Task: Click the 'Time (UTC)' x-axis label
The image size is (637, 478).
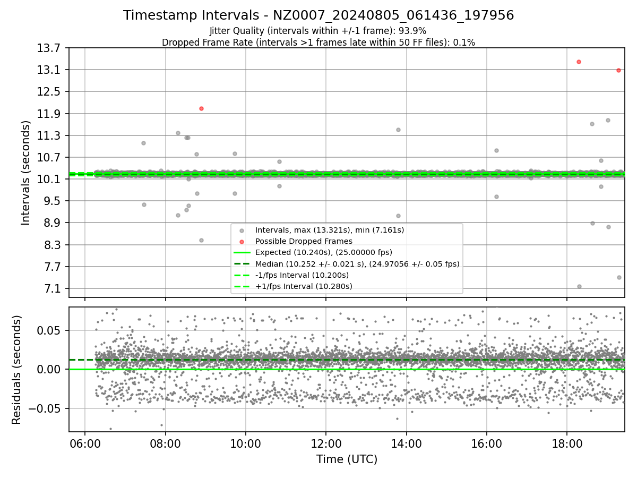Action: [347, 459]
